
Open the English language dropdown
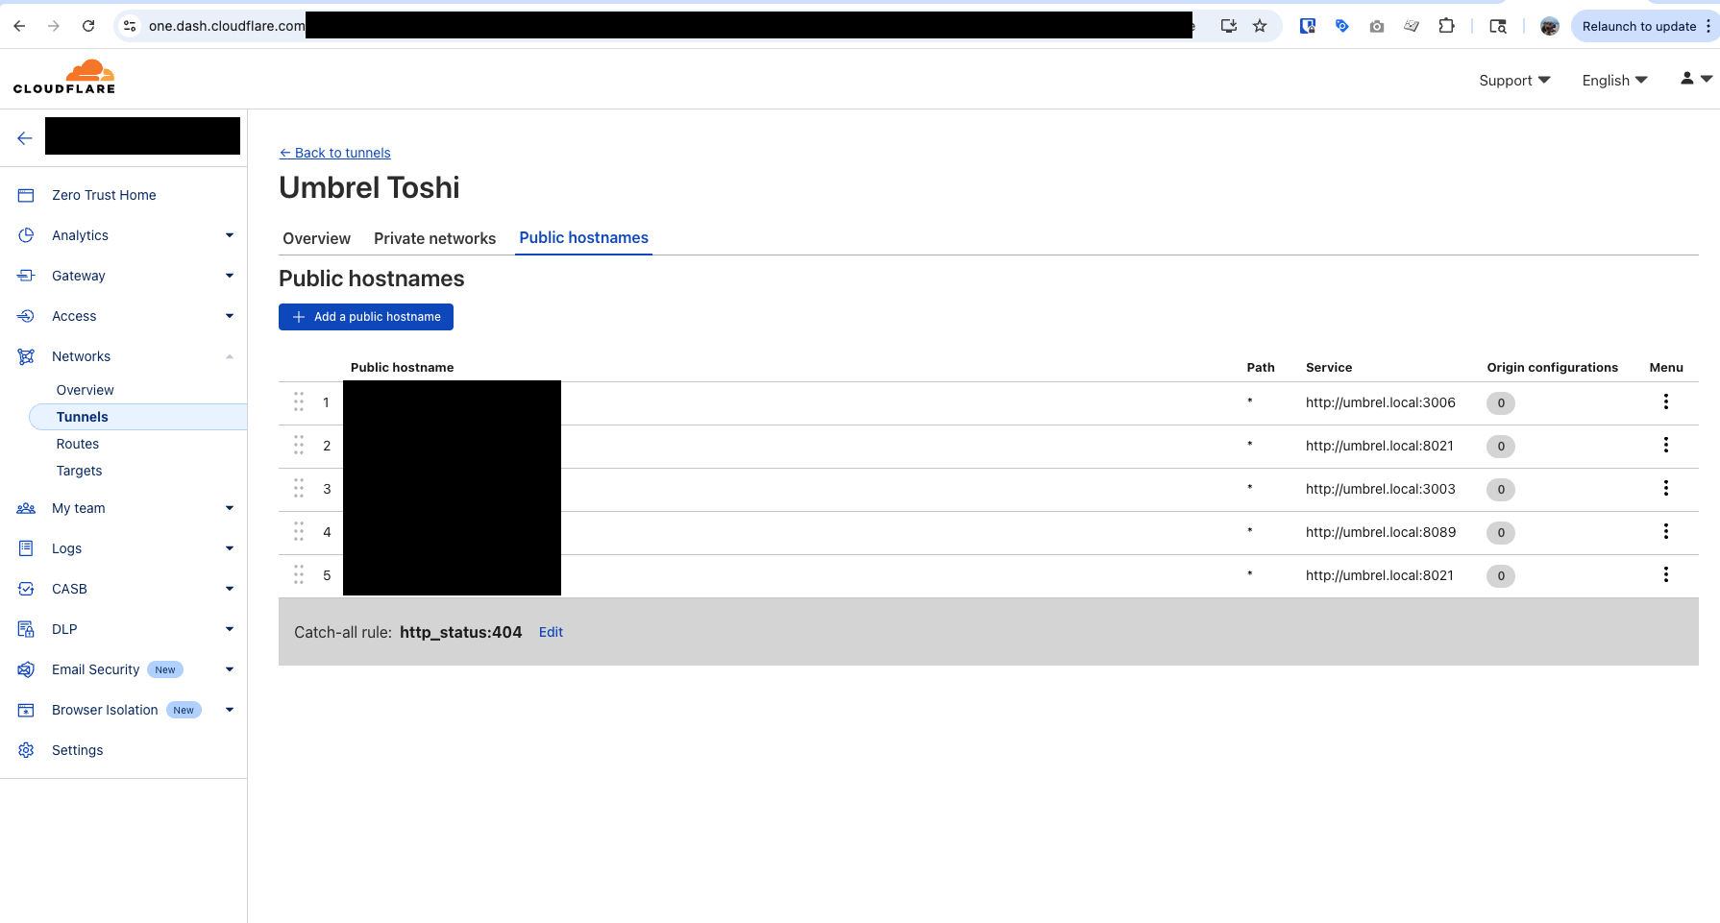1614,81
